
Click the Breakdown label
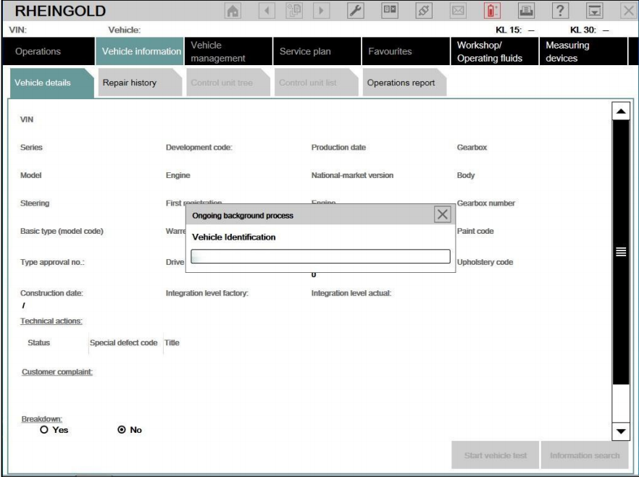[41, 419]
